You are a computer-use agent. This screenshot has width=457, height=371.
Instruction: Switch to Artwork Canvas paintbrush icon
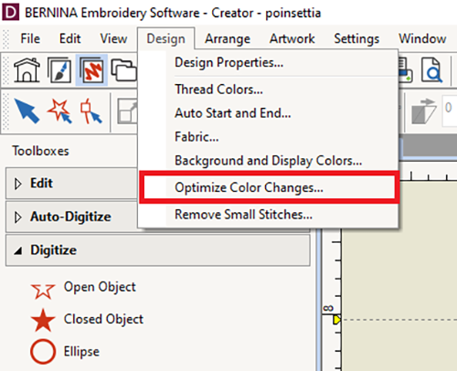click(x=59, y=70)
